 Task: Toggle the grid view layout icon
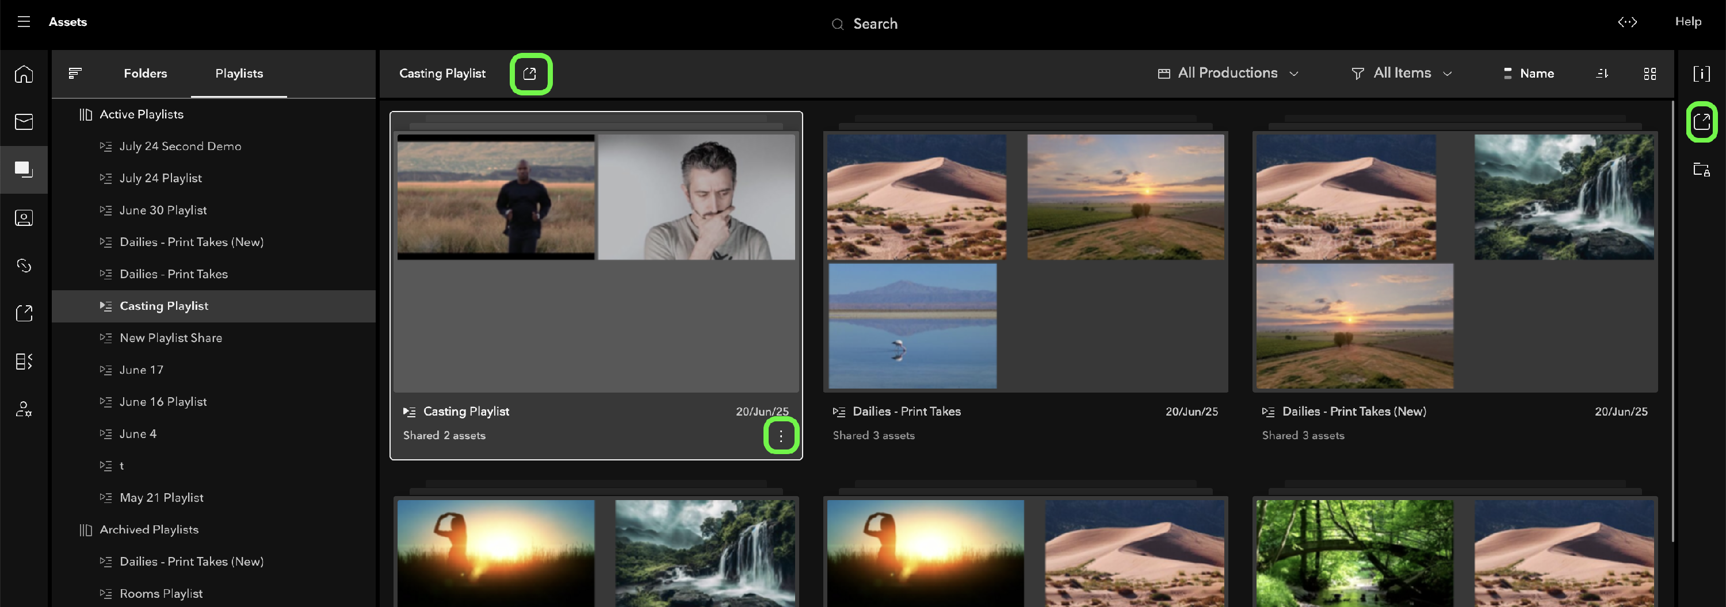pos(1649,74)
